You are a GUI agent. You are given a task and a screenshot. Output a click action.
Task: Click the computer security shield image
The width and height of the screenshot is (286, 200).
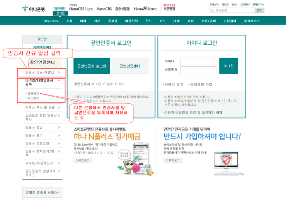click(229, 163)
